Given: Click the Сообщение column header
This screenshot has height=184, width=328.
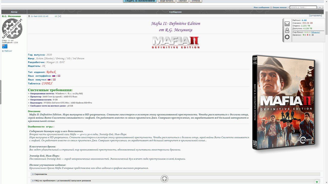Looking at the screenshot, I should (x=175, y=12).
